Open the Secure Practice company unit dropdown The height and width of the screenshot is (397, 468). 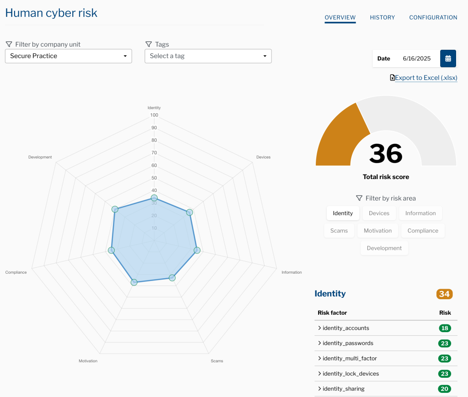[69, 56]
